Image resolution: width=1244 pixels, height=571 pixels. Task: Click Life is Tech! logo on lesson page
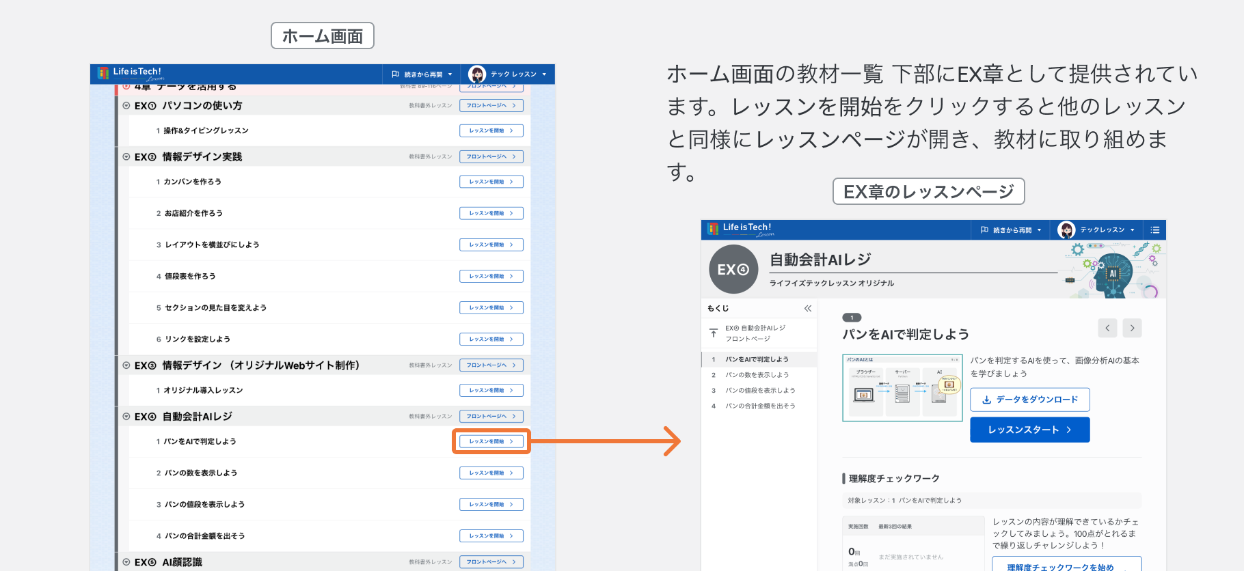point(740,229)
